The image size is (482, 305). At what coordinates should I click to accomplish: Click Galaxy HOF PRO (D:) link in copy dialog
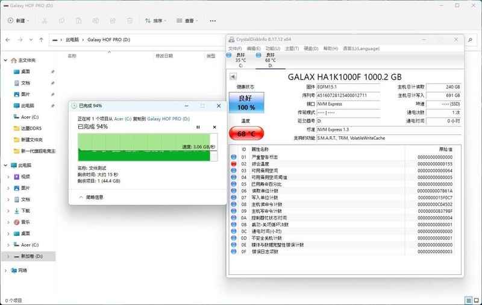tap(169, 119)
